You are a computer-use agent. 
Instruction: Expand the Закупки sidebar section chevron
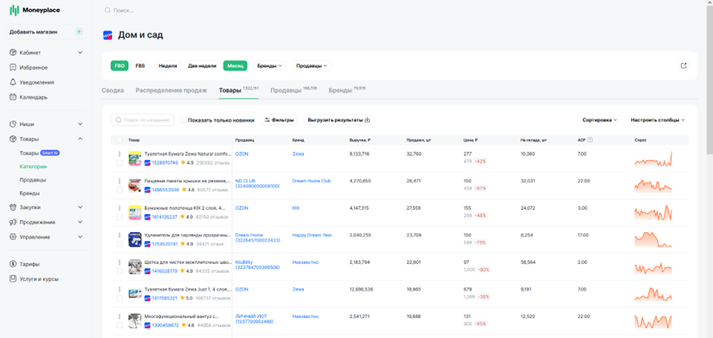tap(80, 207)
